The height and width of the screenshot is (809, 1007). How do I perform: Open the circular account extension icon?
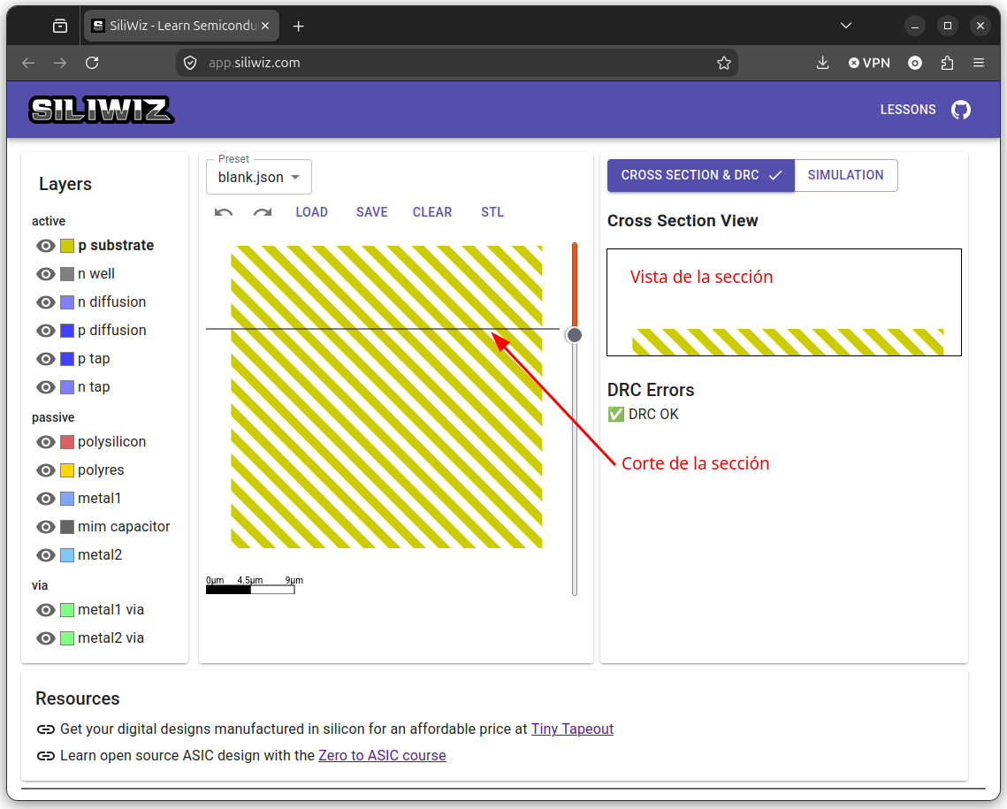(914, 63)
